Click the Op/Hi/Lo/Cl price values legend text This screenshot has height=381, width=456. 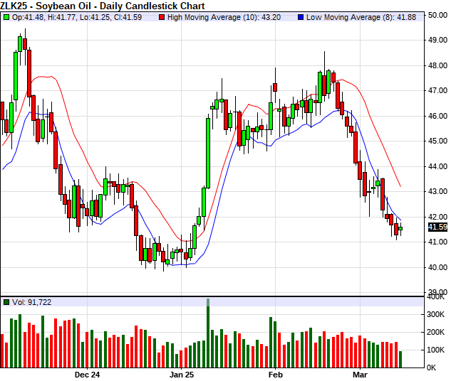80,17
